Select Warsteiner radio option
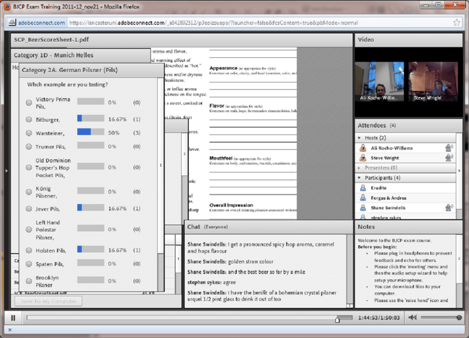The image size is (469, 338). coord(29,133)
